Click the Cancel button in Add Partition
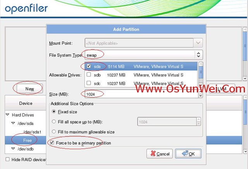This screenshot has height=169, width=248. tap(160, 154)
